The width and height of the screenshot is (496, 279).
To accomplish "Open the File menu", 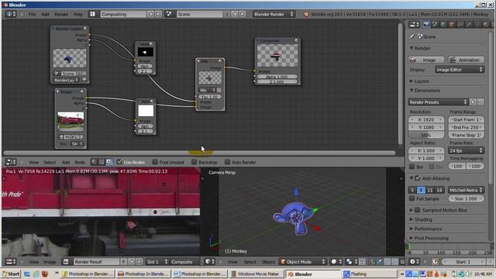I will [x=32, y=14].
